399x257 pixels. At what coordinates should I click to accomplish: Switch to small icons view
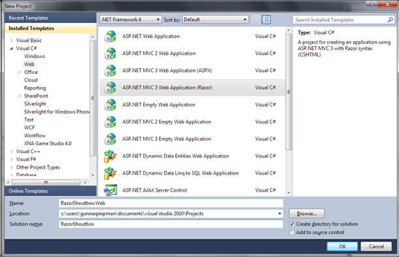(256, 20)
